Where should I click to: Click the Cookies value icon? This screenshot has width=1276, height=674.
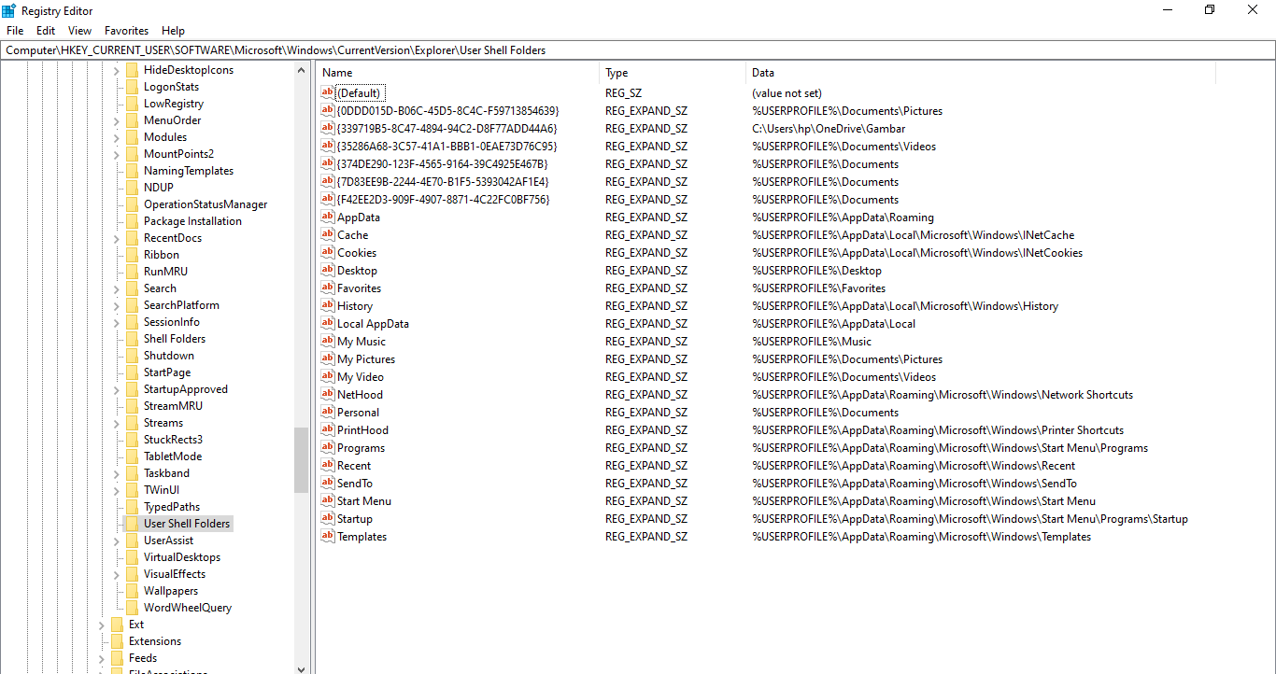328,252
